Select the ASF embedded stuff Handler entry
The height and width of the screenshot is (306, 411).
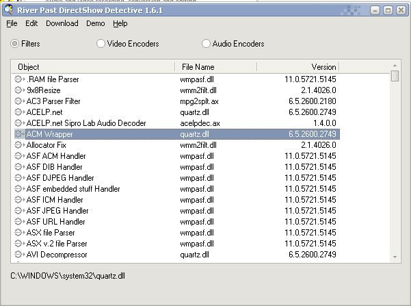176,189
